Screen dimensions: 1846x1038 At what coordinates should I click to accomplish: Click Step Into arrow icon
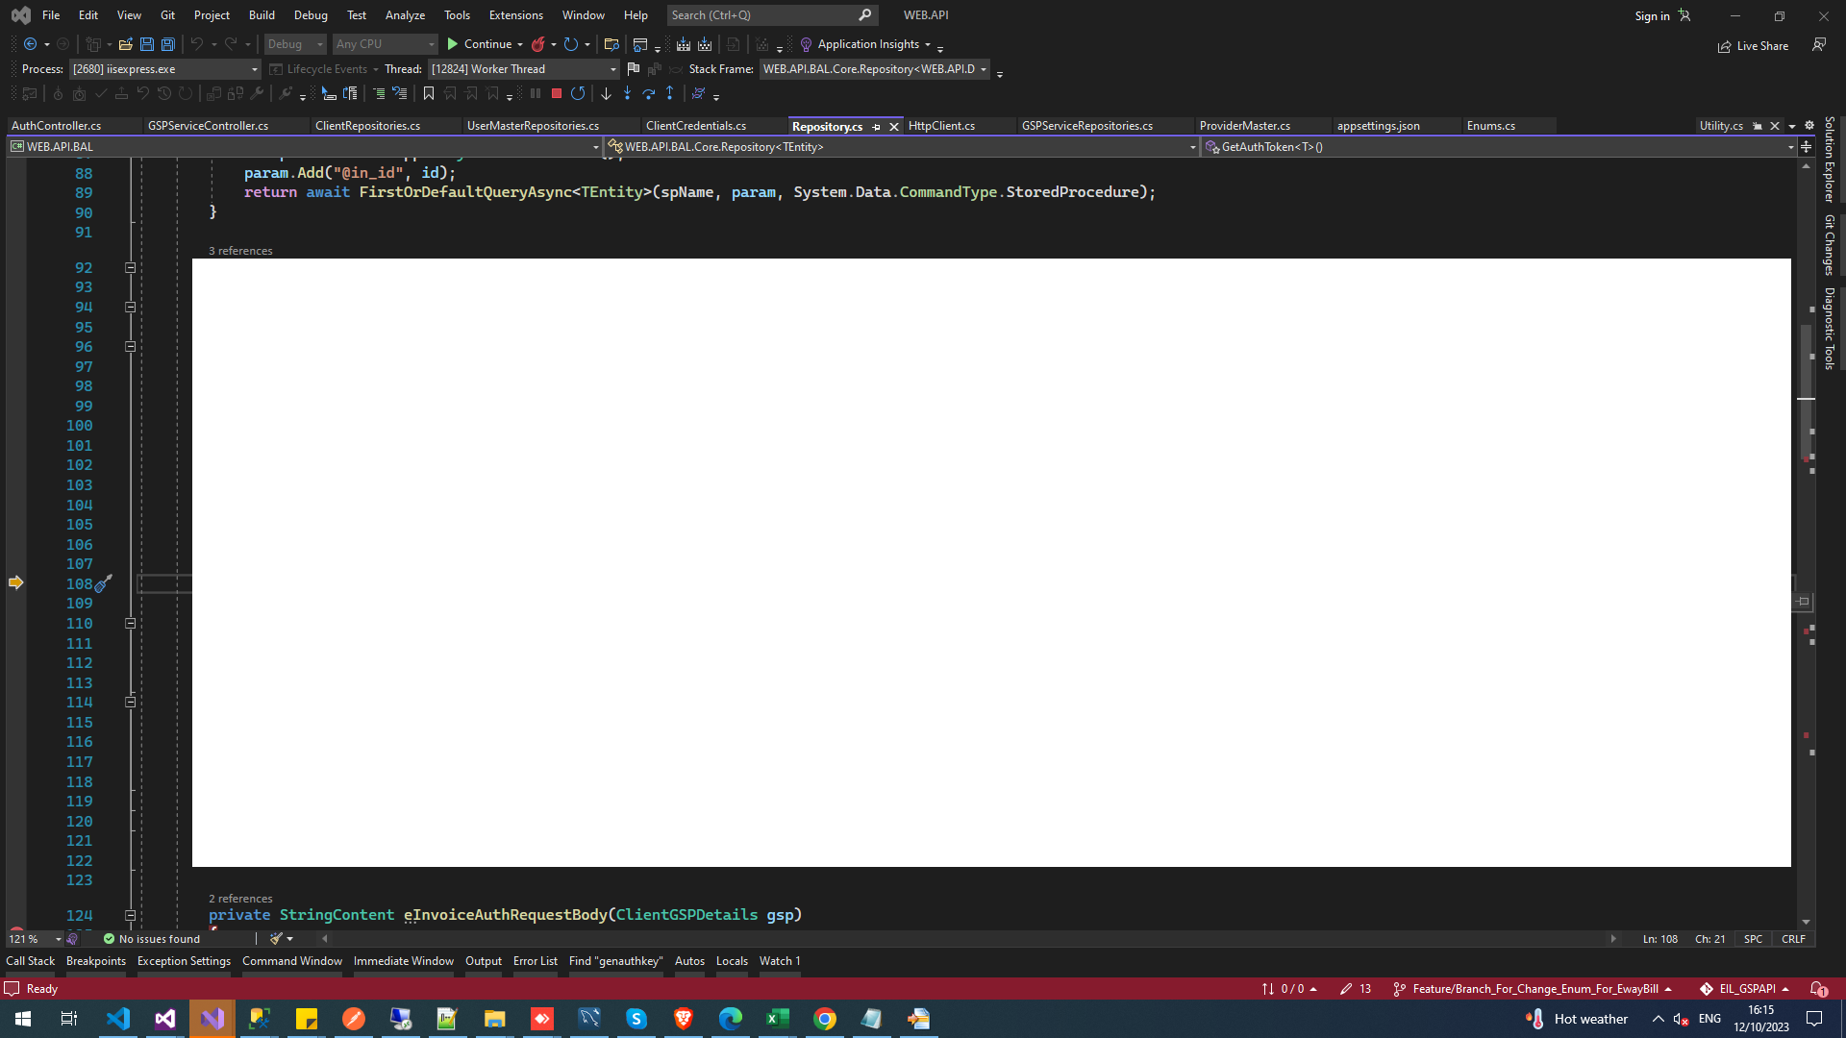(627, 93)
